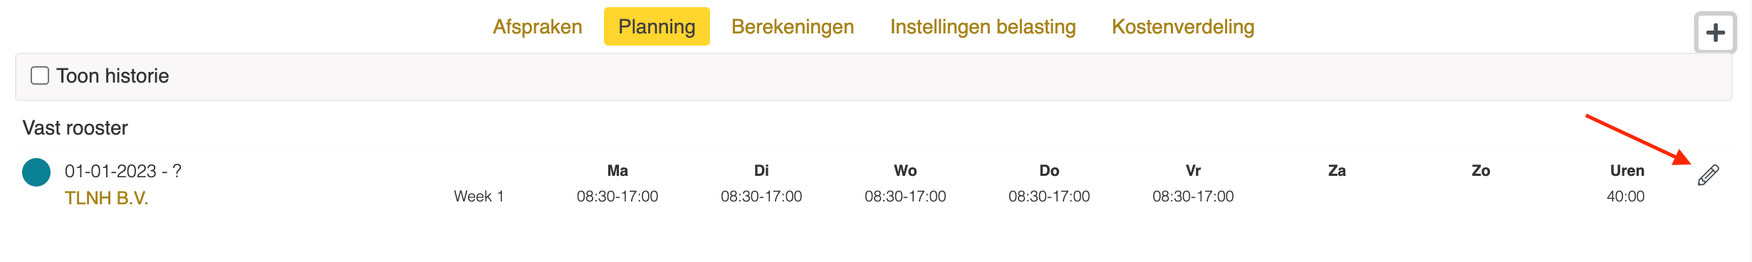
Task: Open the Instellingen belasting tab
Action: tap(983, 26)
